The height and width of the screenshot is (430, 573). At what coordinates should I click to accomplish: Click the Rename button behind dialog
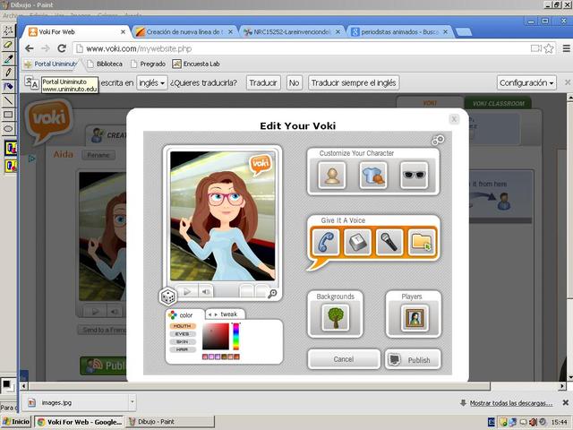coord(98,155)
